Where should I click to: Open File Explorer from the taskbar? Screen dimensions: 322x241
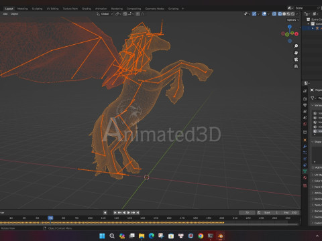pyautogui.click(x=142, y=236)
